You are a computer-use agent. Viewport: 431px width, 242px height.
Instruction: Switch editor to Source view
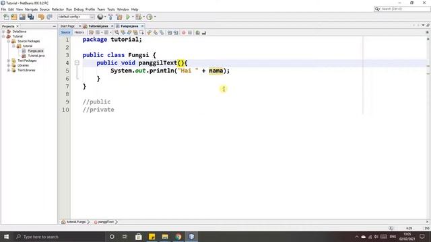click(x=65, y=32)
